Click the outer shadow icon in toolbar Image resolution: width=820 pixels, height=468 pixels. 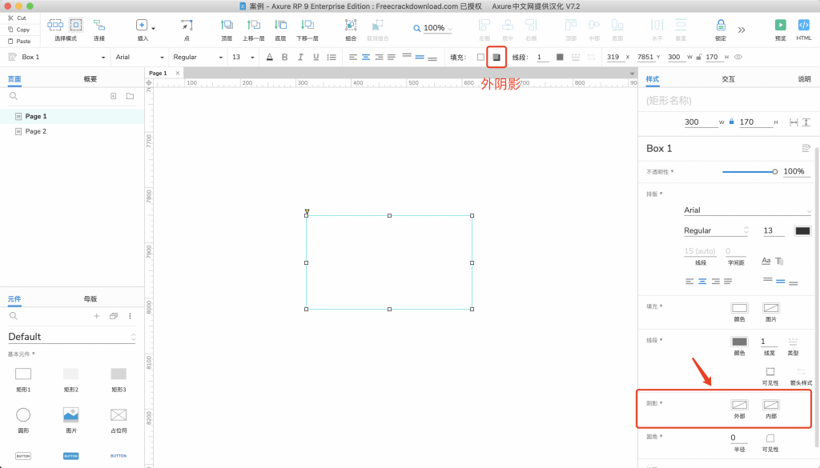pos(496,57)
